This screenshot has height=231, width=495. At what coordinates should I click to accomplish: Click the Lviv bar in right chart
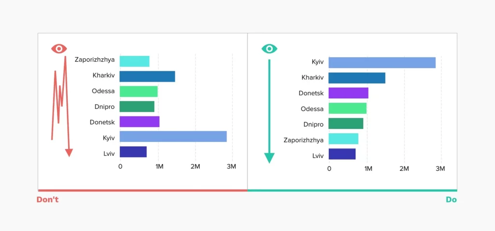point(342,154)
